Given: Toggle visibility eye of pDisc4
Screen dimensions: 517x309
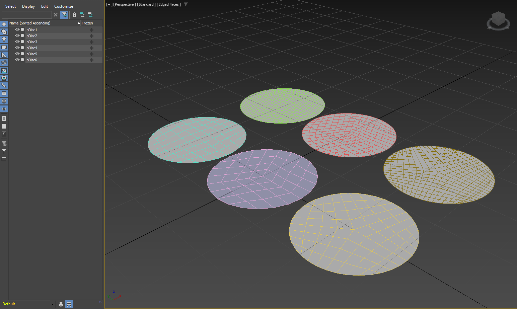Looking at the screenshot, I should click(x=17, y=48).
